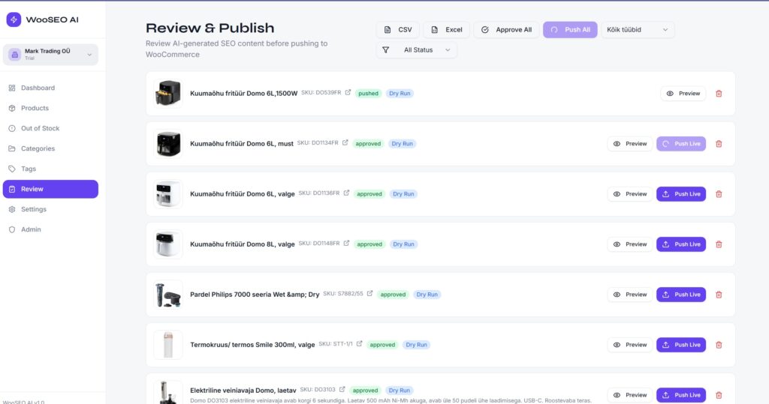Screen dimensions: 769x404
Task: Preview Kuumaõhu fritüür Domo 8L, valge
Action: [x=630, y=244]
